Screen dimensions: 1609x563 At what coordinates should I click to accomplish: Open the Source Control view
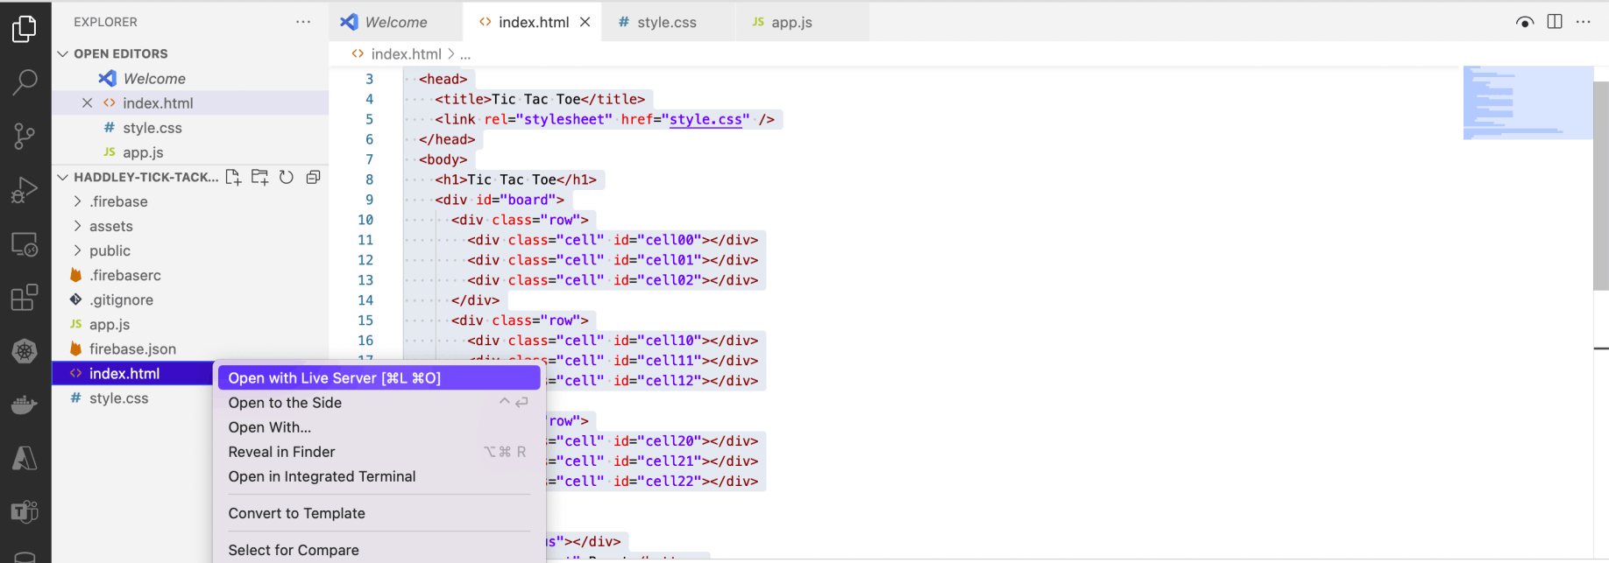coord(25,136)
